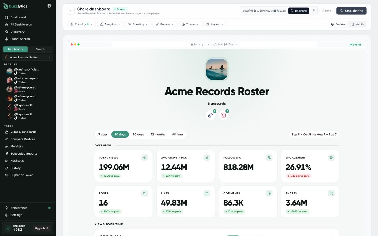
Task: Click the Copy link button
Action: pos(299,11)
